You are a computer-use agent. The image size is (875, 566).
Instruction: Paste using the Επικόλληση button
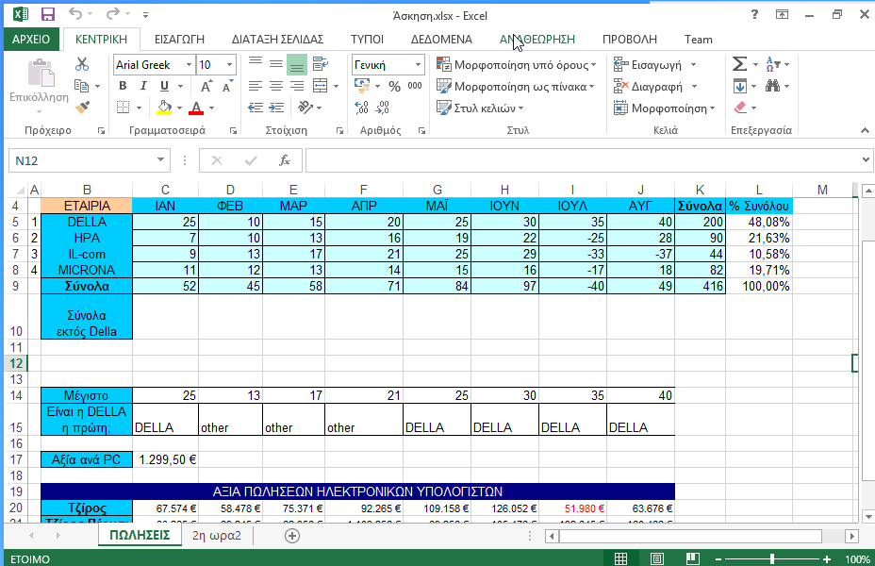coord(39,85)
